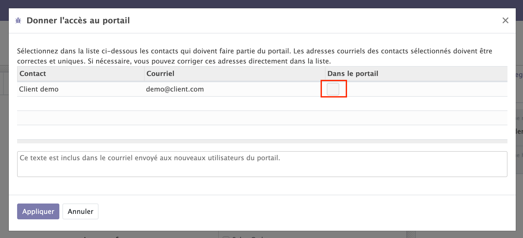Click the debug bug icon in dialog title

click(18, 20)
